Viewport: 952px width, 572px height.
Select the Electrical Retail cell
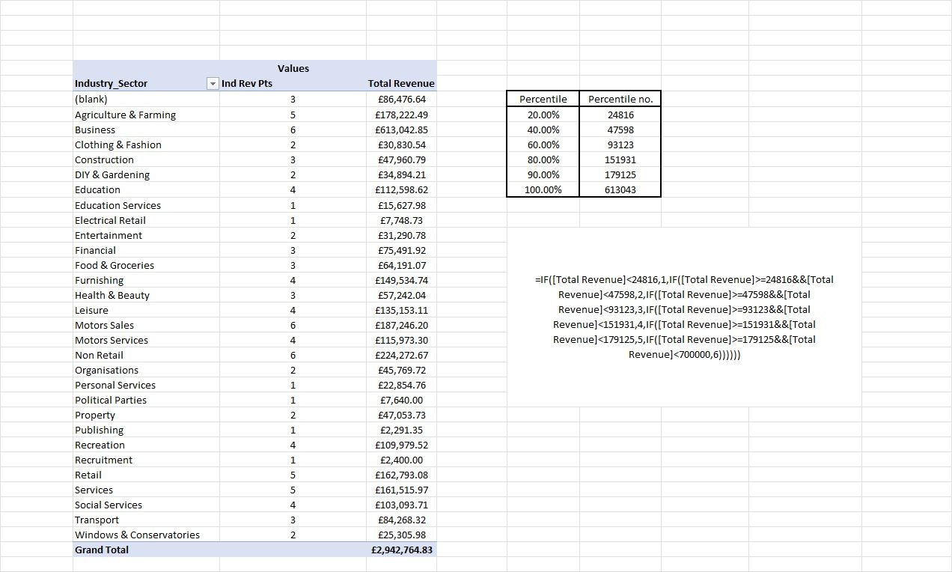click(146, 220)
